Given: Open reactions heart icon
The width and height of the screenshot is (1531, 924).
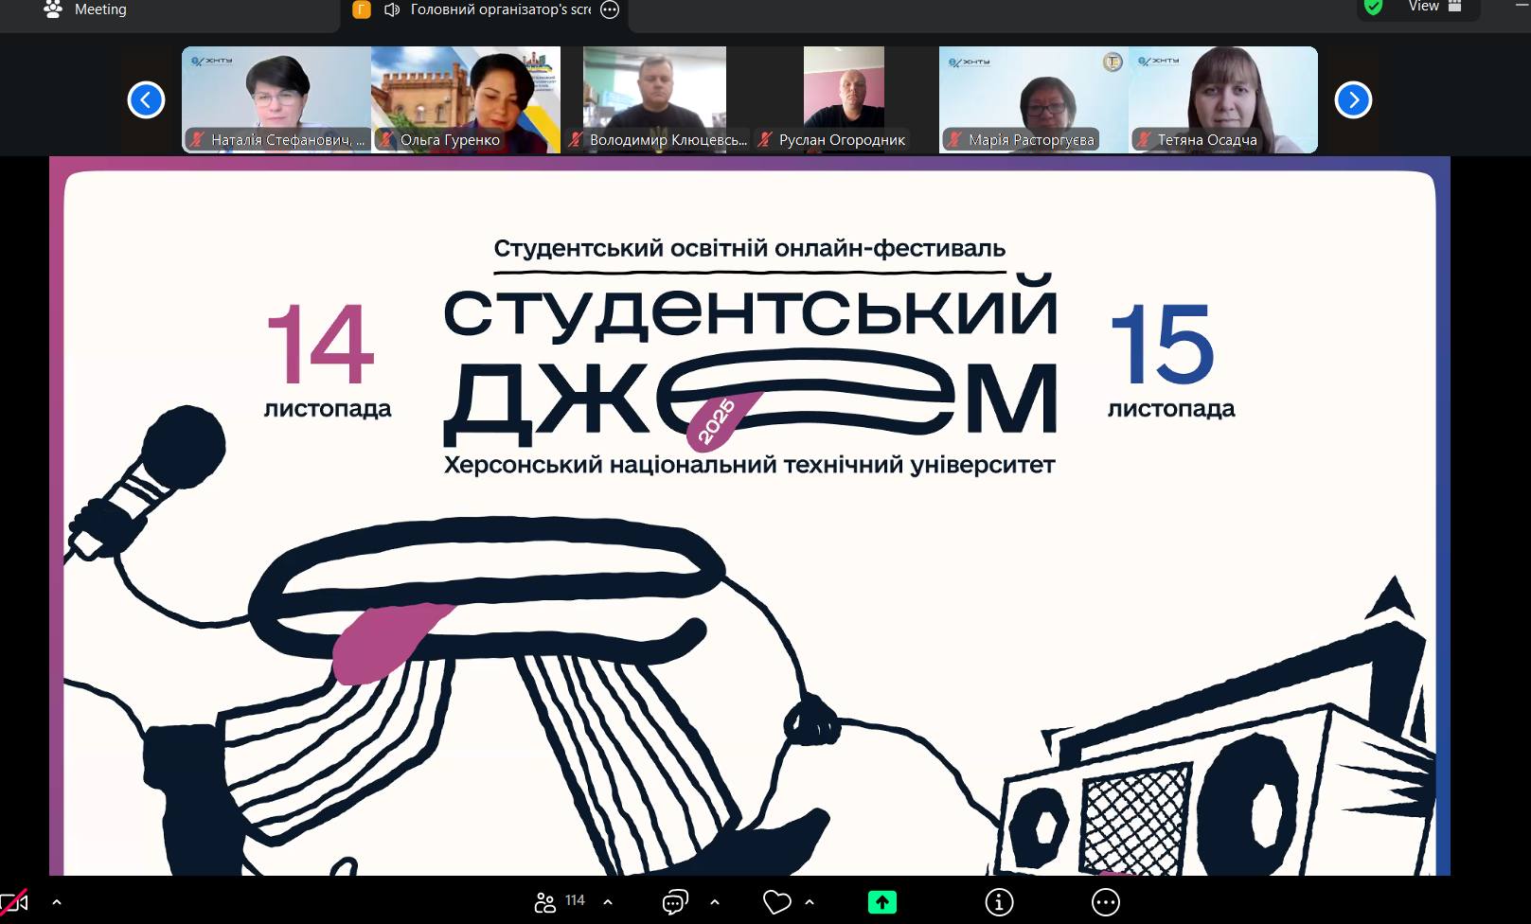Looking at the screenshot, I should point(776,902).
